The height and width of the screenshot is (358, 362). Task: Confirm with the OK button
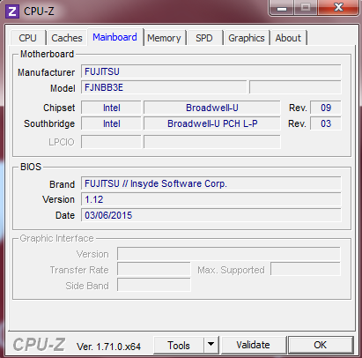[321, 345]
